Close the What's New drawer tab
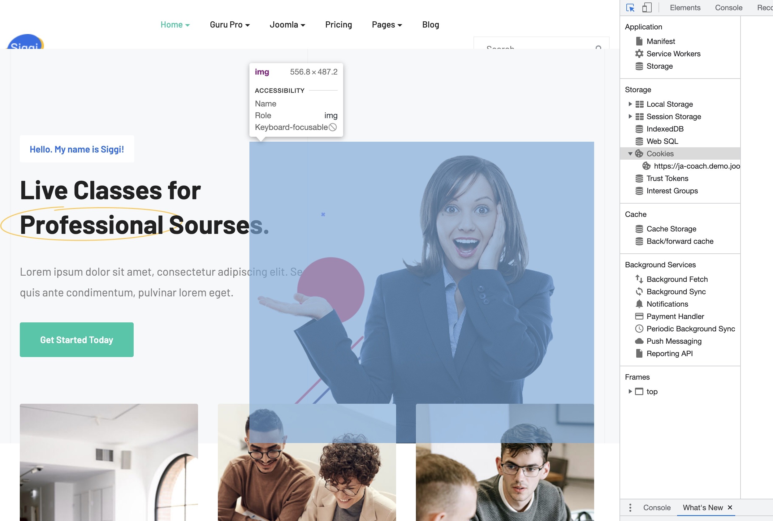This screenshot has width=773, height=521. click(730, 507)
